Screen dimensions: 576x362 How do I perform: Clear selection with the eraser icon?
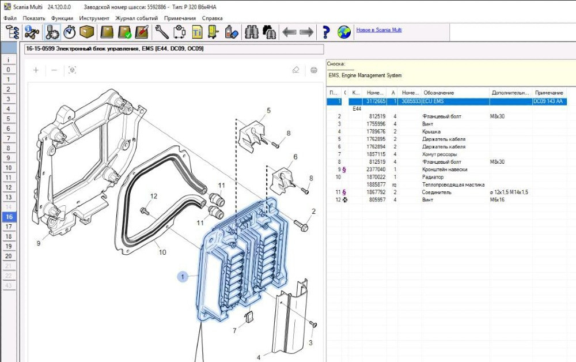click(x=296, y=70)
